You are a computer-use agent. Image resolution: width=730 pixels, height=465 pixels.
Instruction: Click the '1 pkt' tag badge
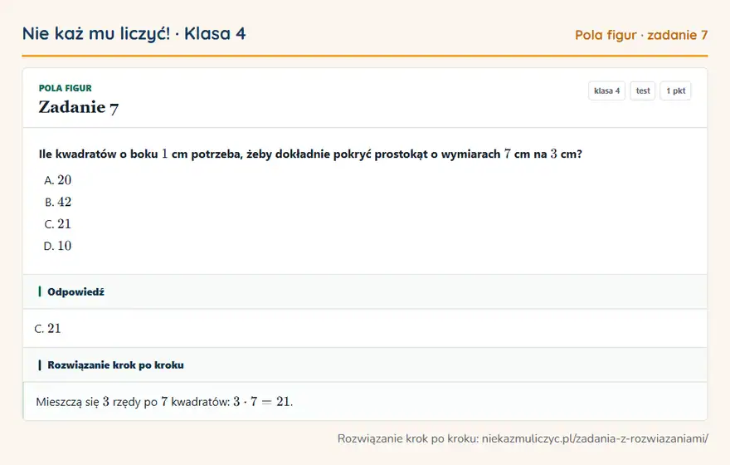(675, 91)
